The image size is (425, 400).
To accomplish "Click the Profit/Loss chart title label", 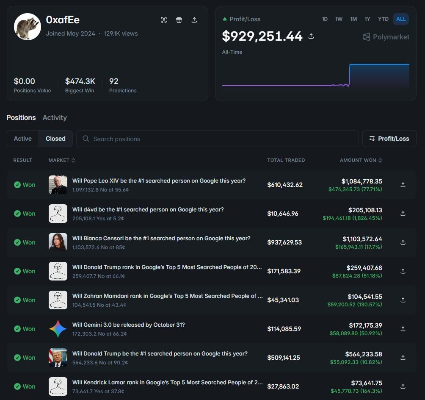I will pyautogui.click(x=245, y=19).
